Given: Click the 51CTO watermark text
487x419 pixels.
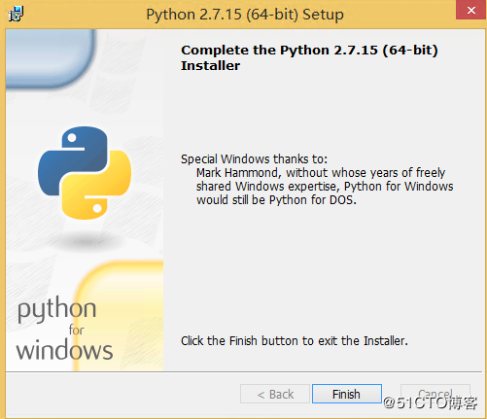Looking at the screenshot, I should 430,402.
